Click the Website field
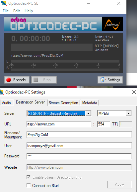The height and width of the screenshot is (192, 137). pos(79,167)
